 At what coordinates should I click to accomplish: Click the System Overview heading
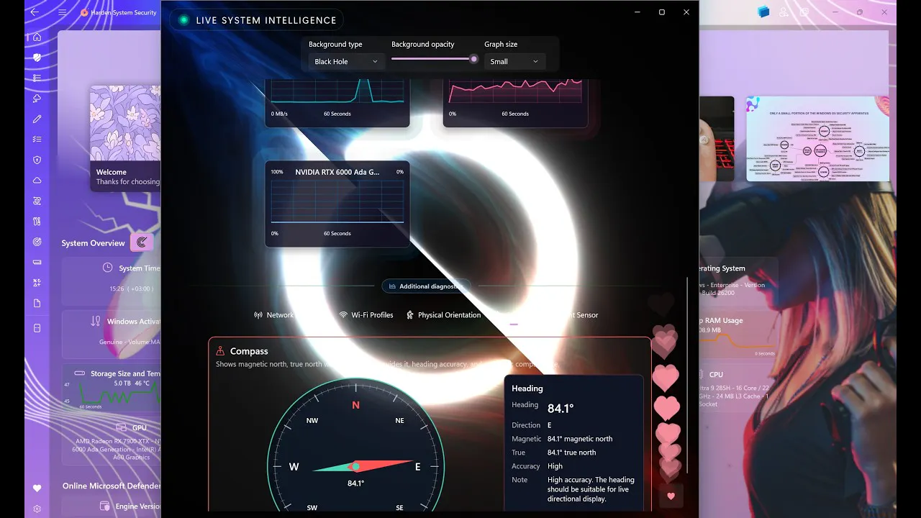coord(93,243)
